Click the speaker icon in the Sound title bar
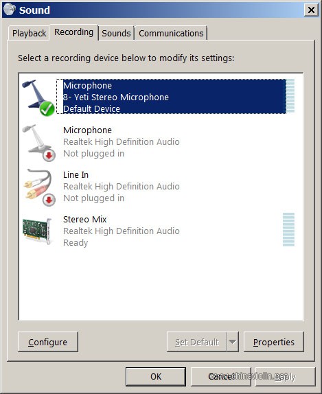322x394 pixels. [x=10, y=10]
